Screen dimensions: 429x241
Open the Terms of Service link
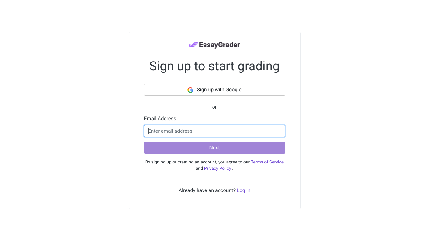(x=267, y=162)
